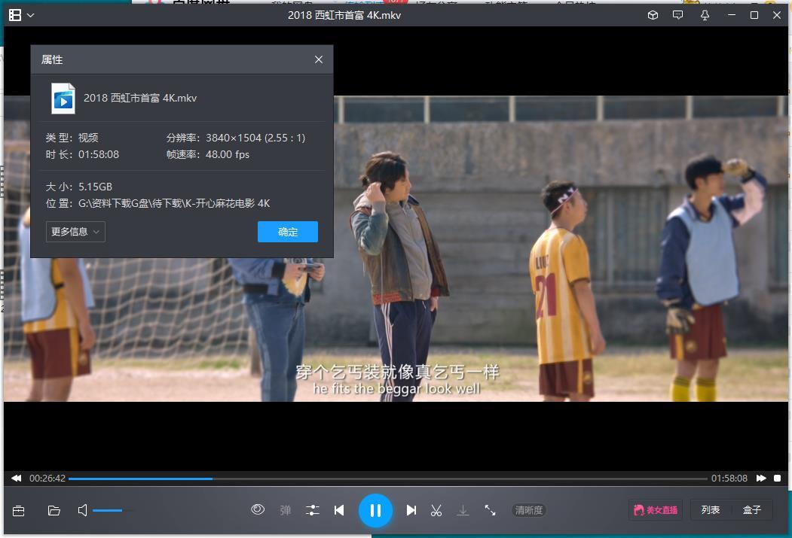Open the toolbox briefcase icon
This screenshot has height=538, width=792.
coord(19,510)
